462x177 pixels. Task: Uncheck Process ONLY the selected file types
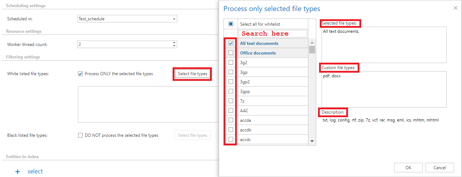tap(80, 74)
